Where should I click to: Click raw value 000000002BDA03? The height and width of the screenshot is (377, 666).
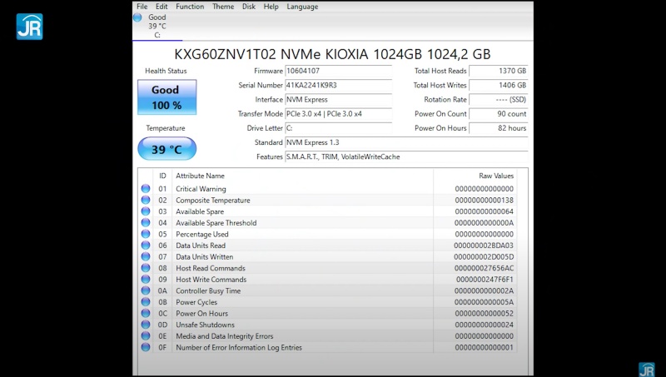point(484,246)
